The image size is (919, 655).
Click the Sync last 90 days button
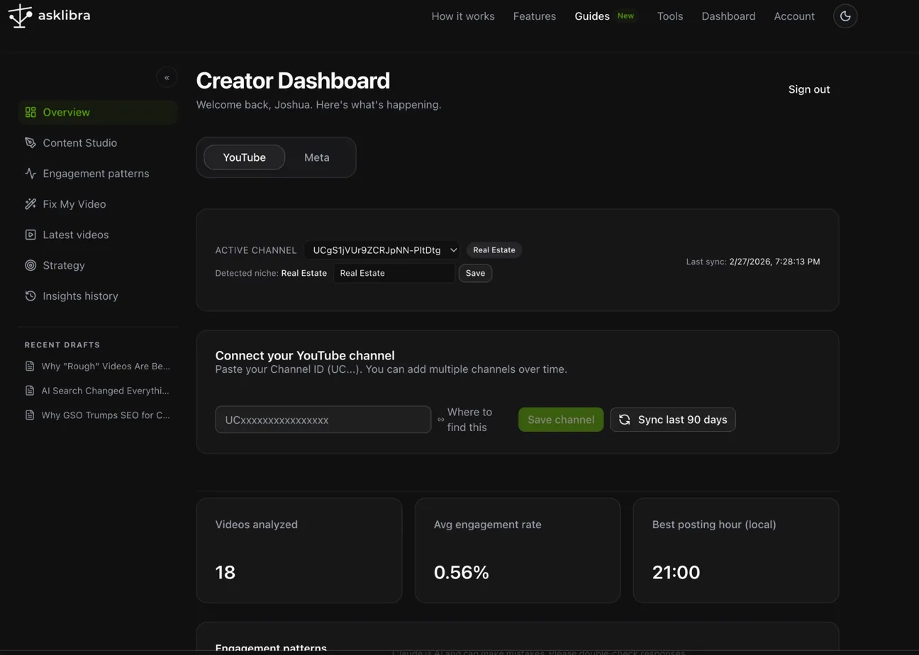[x=673, y=420]
